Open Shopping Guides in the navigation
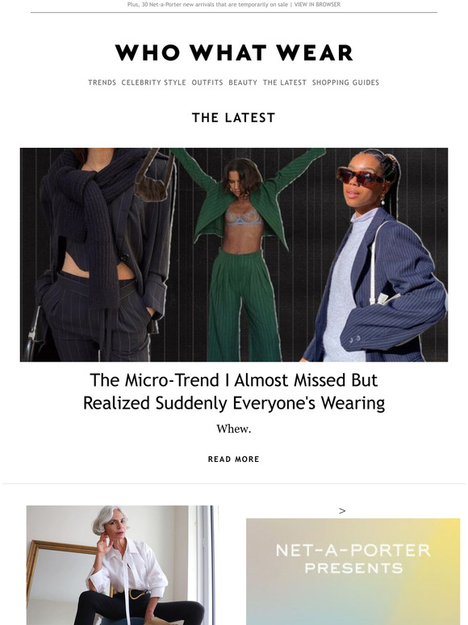468x625 pixels. (x=345, y=82)
